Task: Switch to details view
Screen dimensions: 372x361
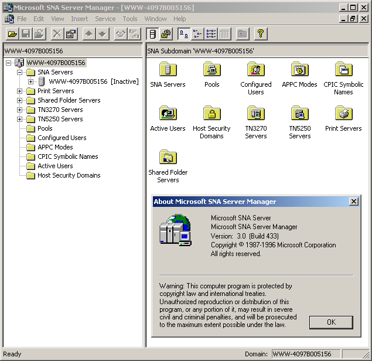Action: click(224, 34)
